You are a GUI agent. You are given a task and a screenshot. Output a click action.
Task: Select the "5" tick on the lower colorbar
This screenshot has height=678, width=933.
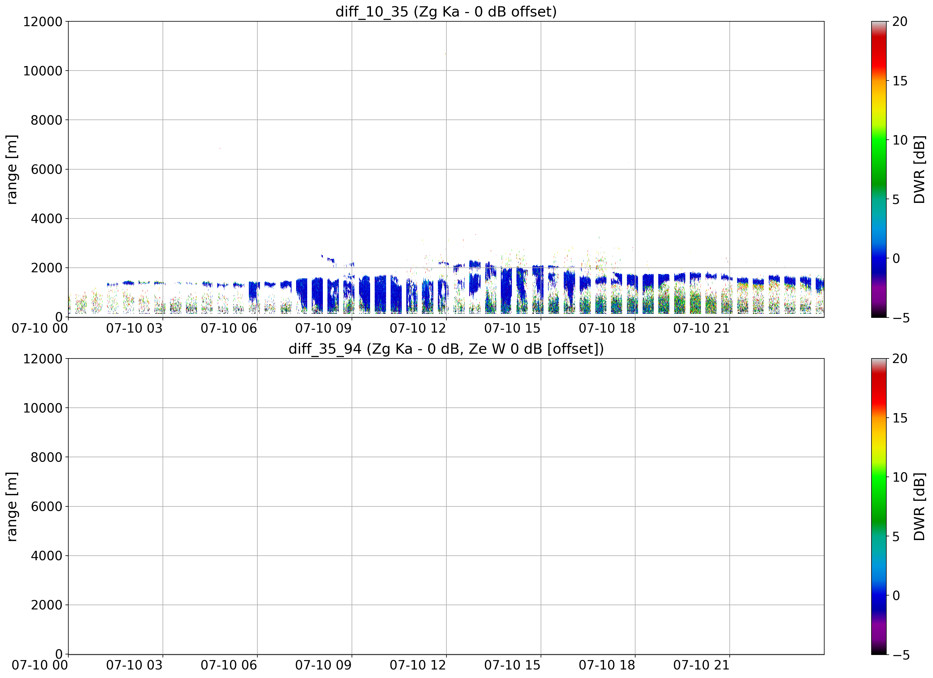pyautogui.click(x=896, y=537)
